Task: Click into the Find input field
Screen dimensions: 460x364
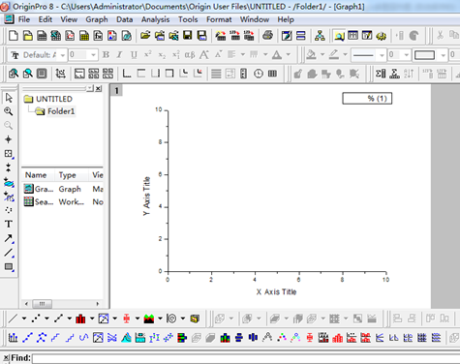Action: (245, 358)
